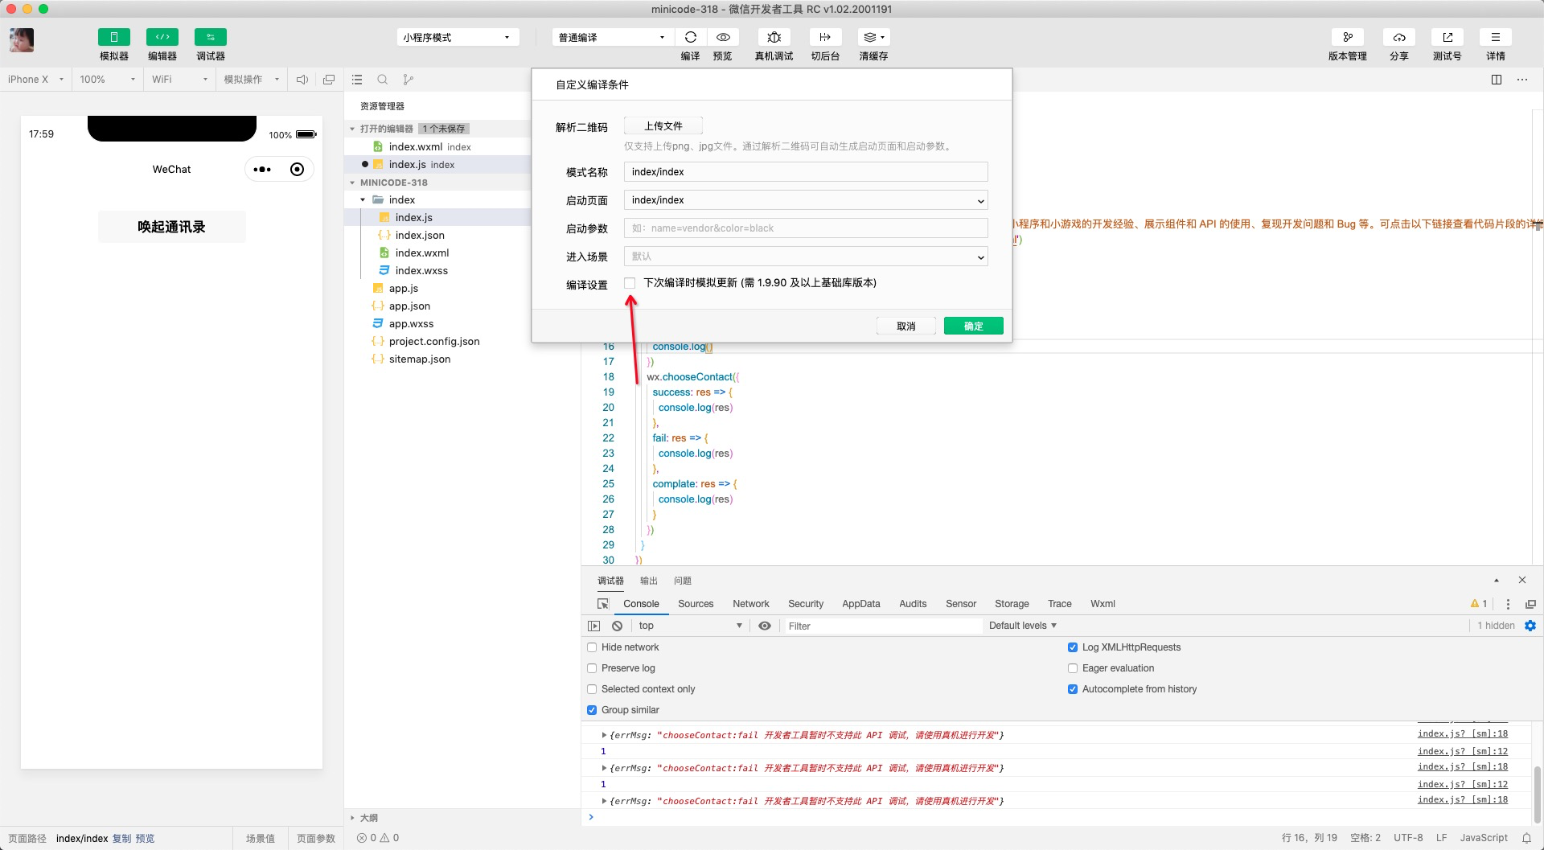Click the 取消 cancel button
This screenshot has height=850, width=1544.
(906, 326)
